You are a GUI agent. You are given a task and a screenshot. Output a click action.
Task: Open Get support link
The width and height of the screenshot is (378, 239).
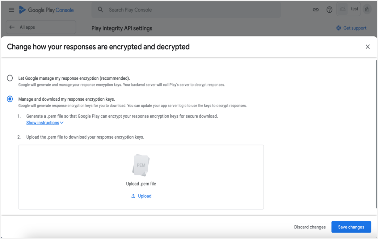pyautogui.click(x=351, y=28)
